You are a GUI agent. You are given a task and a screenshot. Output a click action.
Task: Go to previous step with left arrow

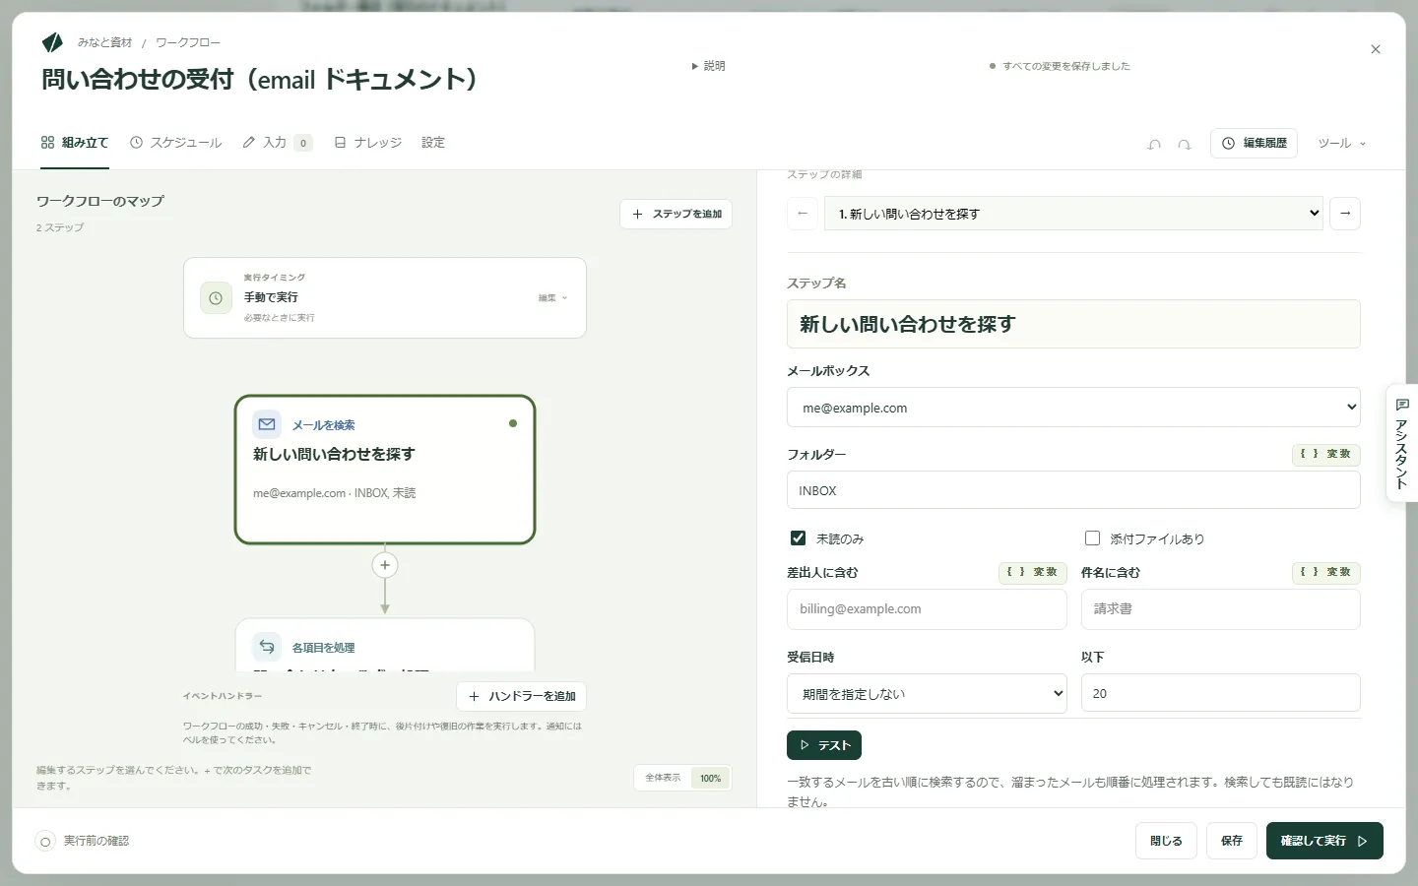point(803,214)
